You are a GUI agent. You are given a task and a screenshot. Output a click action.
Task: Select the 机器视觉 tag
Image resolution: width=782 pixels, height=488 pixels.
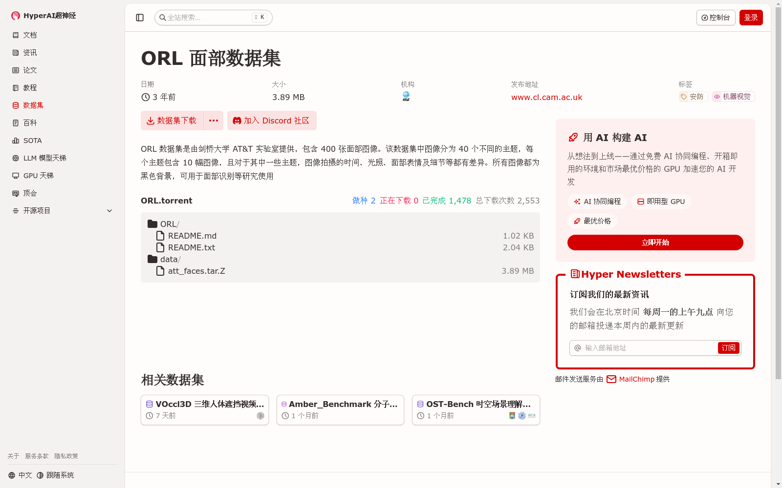point(733,96)
